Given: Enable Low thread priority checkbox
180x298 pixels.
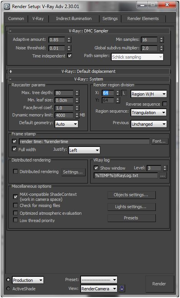Looking at the screenshot, I should [x=15, y=221].
